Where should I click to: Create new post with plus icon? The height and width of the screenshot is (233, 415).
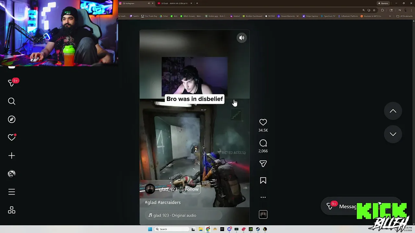(12, 156)
